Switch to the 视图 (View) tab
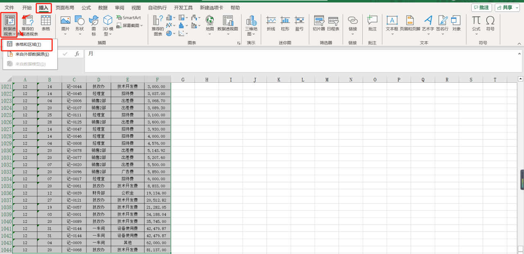Viewport: 524px width, 254px height. pyautogui.click(x=136, y=7)
